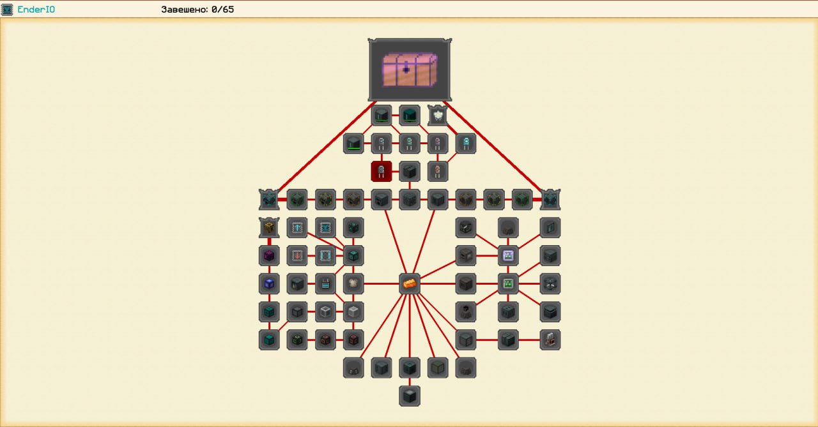The width and height of the screenshot is (818, 427).
Task: Select the red-highlighted capacitor node
Action: tap(382, 171)
